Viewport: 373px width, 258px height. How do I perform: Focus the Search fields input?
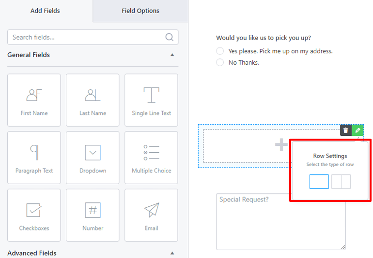pos(93,37)
